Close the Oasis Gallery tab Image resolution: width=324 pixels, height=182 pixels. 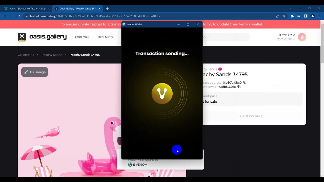[x=99, y=9]
